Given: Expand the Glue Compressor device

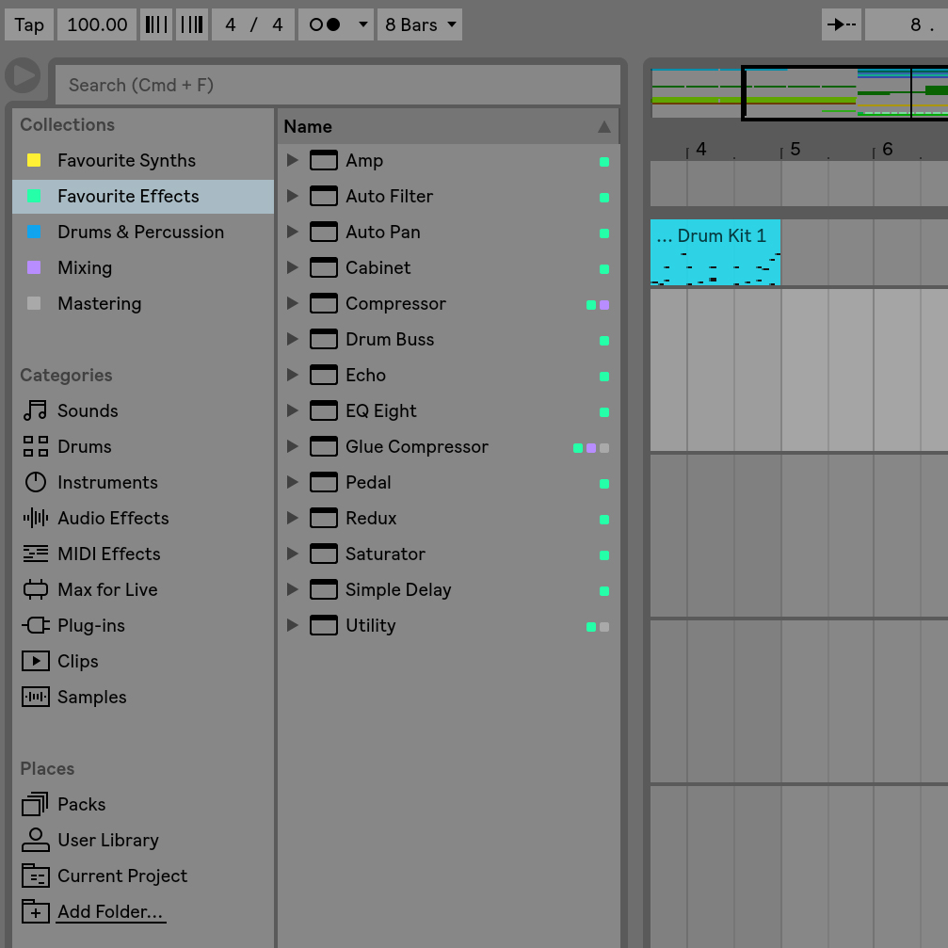Looking at the screenshot, I should pos(292,446).
